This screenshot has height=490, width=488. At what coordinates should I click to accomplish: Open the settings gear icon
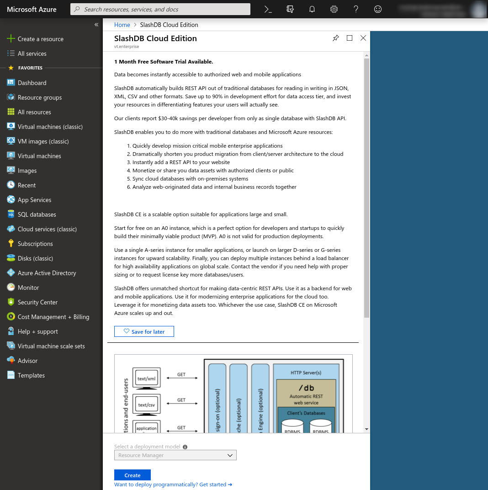[x=334, y=9]
